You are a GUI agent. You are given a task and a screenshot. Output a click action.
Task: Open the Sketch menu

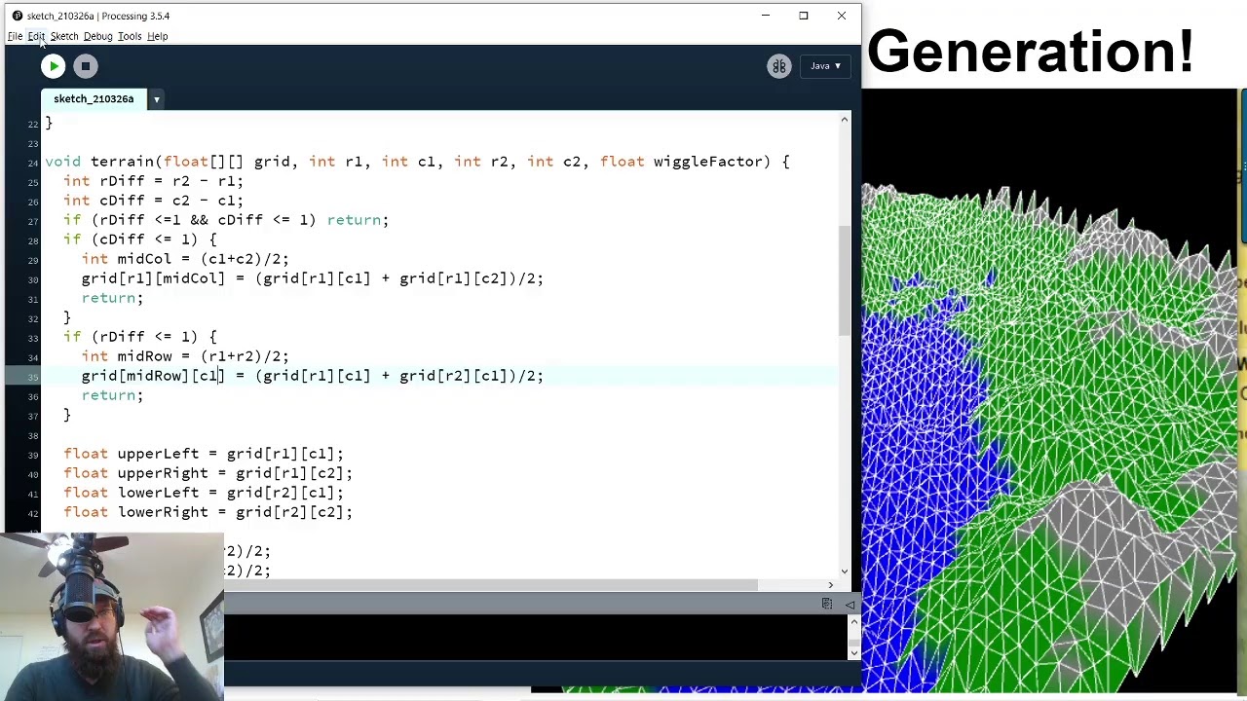64,36
